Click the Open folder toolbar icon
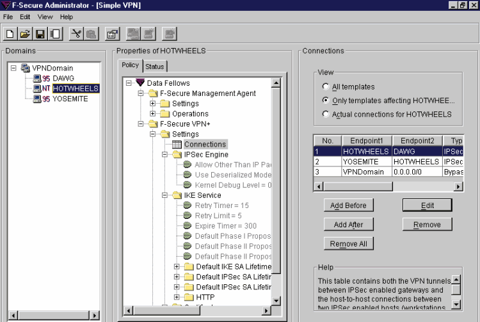 [25, 34]
